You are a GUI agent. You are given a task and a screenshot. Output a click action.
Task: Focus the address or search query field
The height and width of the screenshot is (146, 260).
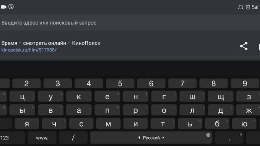point(130,23)
